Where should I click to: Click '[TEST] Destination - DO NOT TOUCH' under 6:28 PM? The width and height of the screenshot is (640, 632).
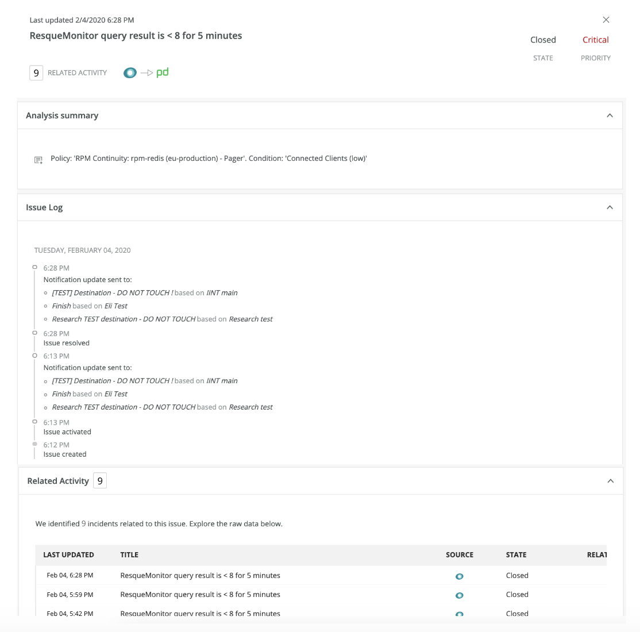[112, 292]
